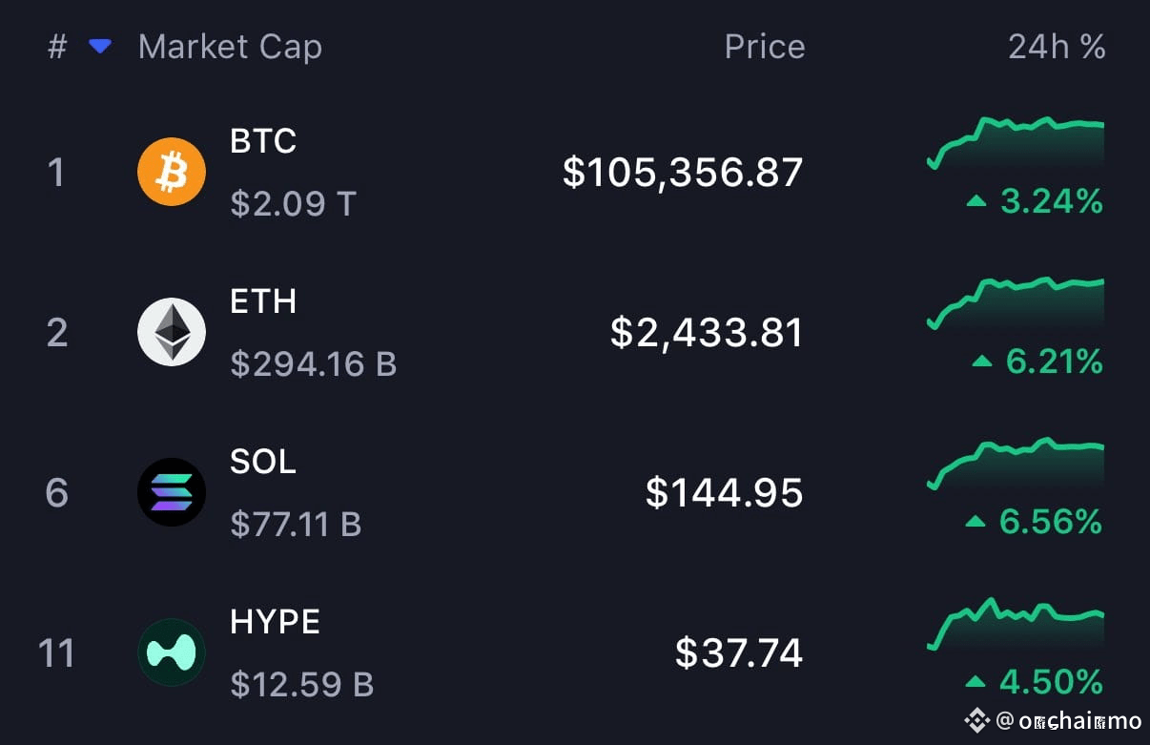
Task: Sort by the Price column header
Action: point(765,47)
